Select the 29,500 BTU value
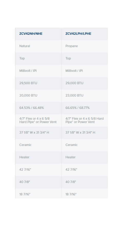This screenshot has height=226, width=123. (28, 83)
